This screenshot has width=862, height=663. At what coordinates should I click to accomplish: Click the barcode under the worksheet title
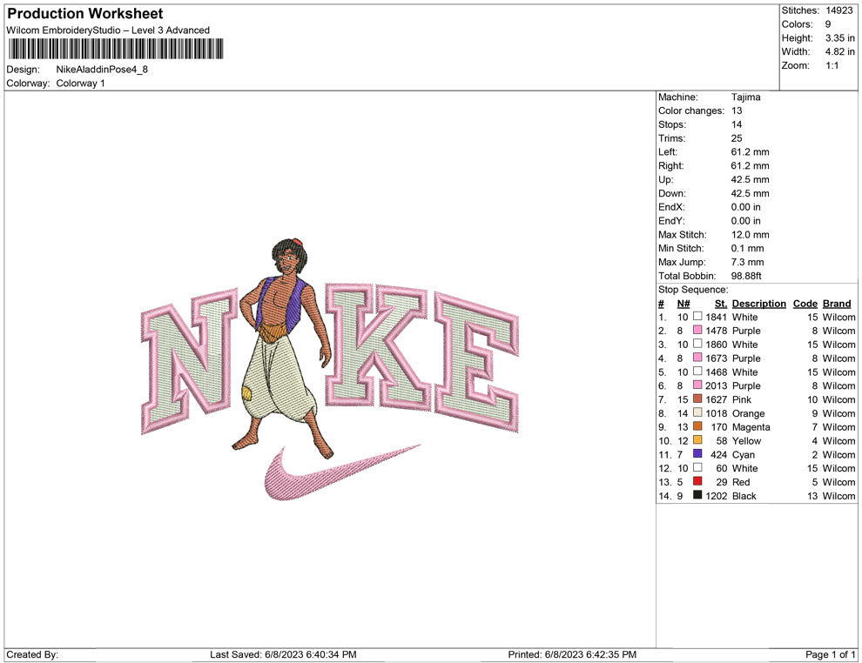114,49
